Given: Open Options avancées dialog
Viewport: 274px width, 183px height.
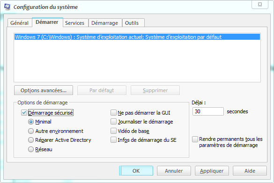Looking at the screenshot, I should pos(44,90).
